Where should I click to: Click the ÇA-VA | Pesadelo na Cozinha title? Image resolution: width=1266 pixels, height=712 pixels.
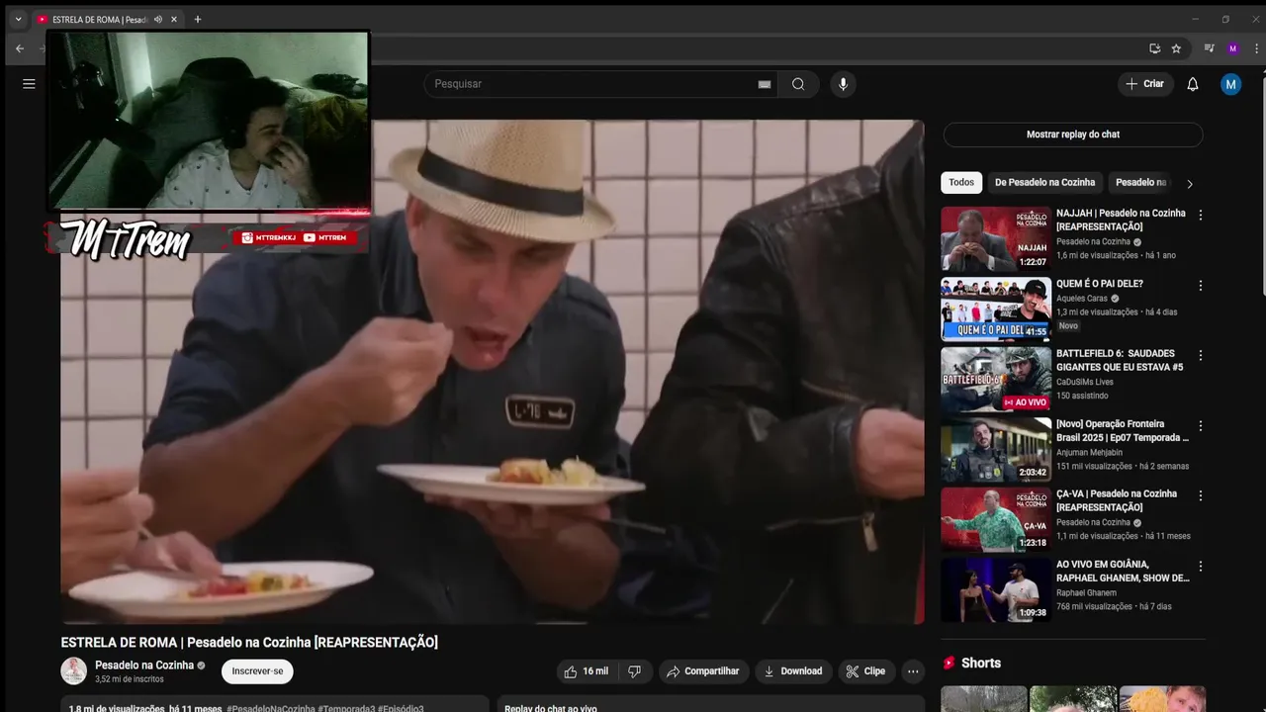(x=1117, y=500)
